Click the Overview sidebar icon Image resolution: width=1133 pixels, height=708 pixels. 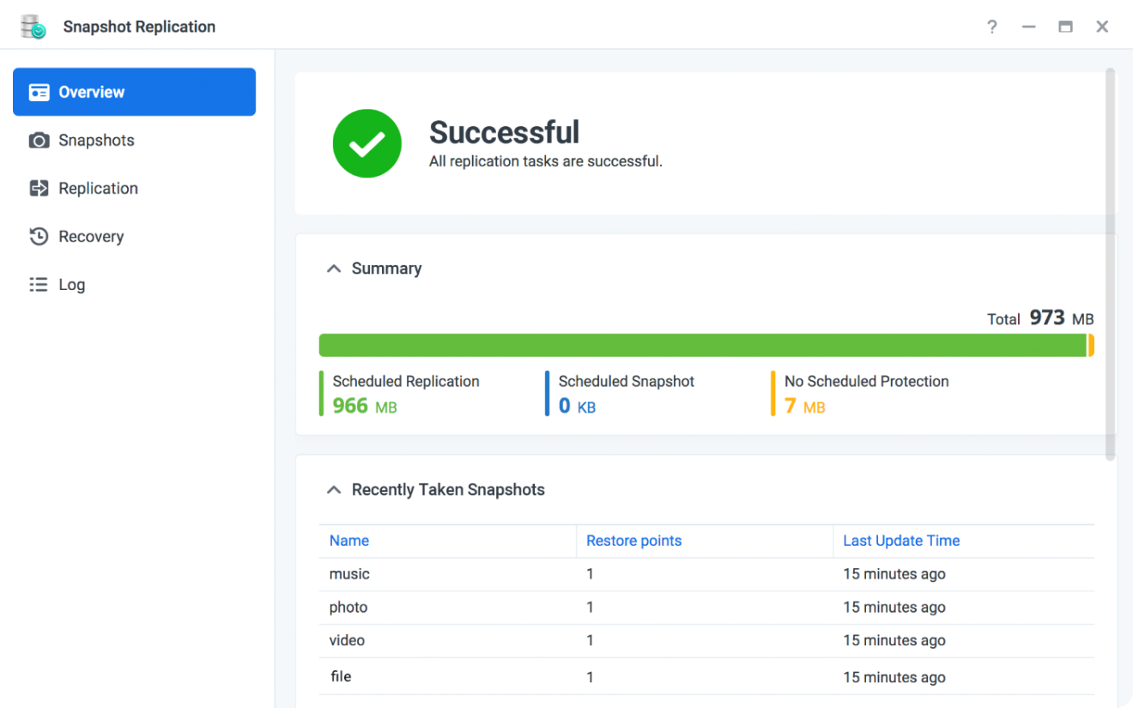[x=39, y=92]
